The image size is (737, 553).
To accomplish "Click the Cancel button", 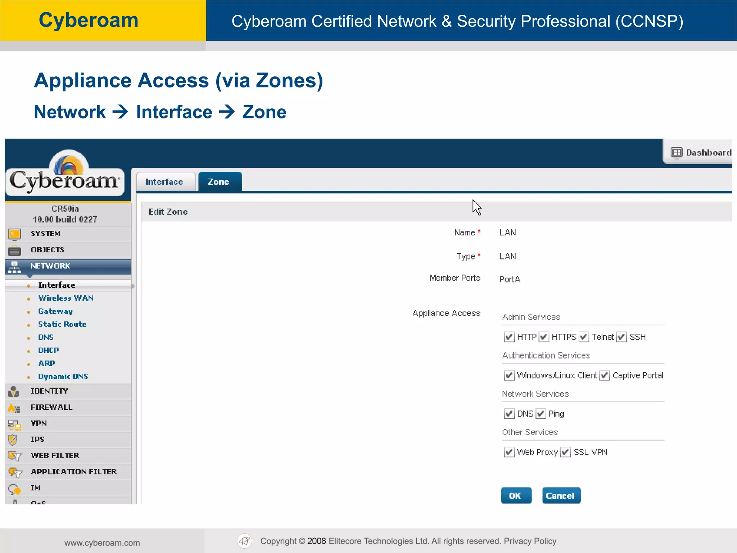I will pos(561,496).
